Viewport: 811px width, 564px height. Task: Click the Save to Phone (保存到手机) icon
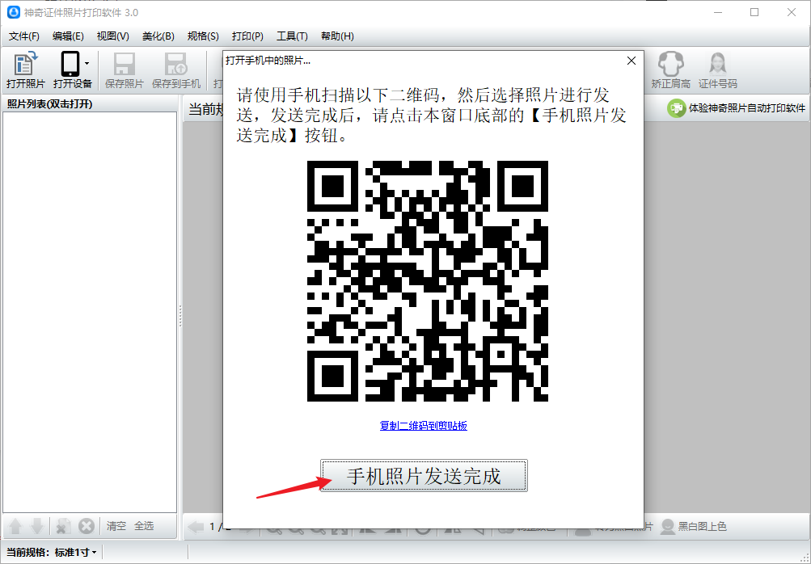point(175,65)
